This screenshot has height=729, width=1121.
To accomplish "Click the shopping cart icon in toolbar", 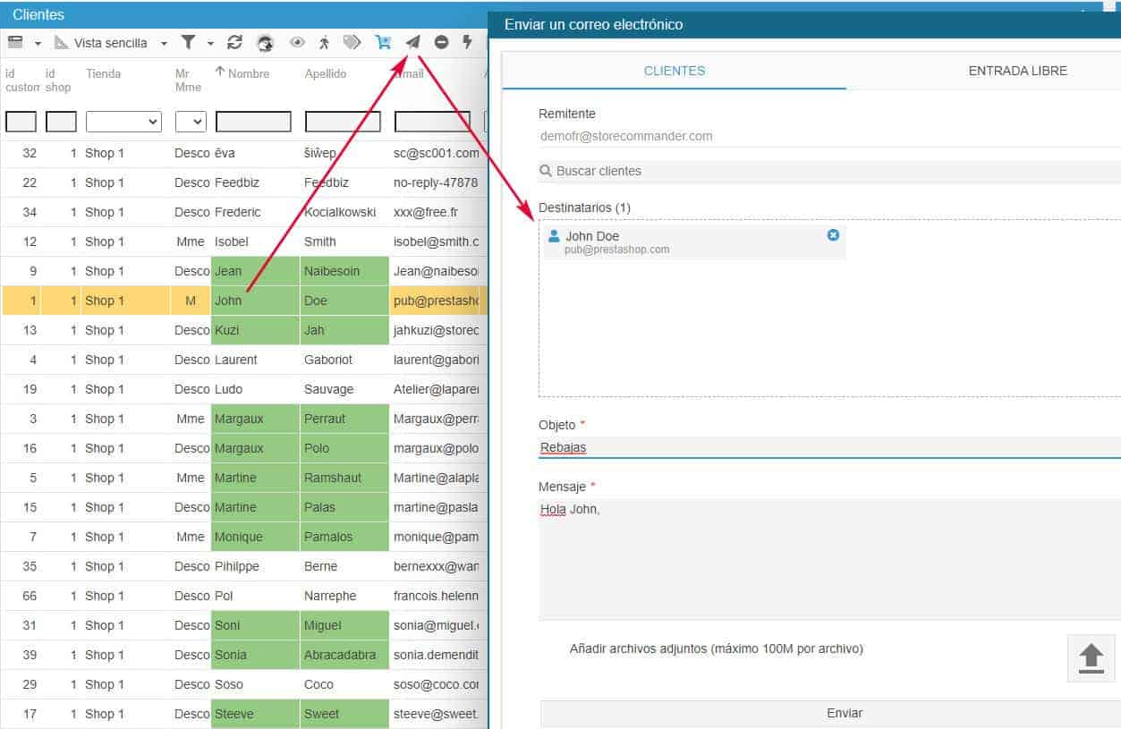I will tap(383, 42).
